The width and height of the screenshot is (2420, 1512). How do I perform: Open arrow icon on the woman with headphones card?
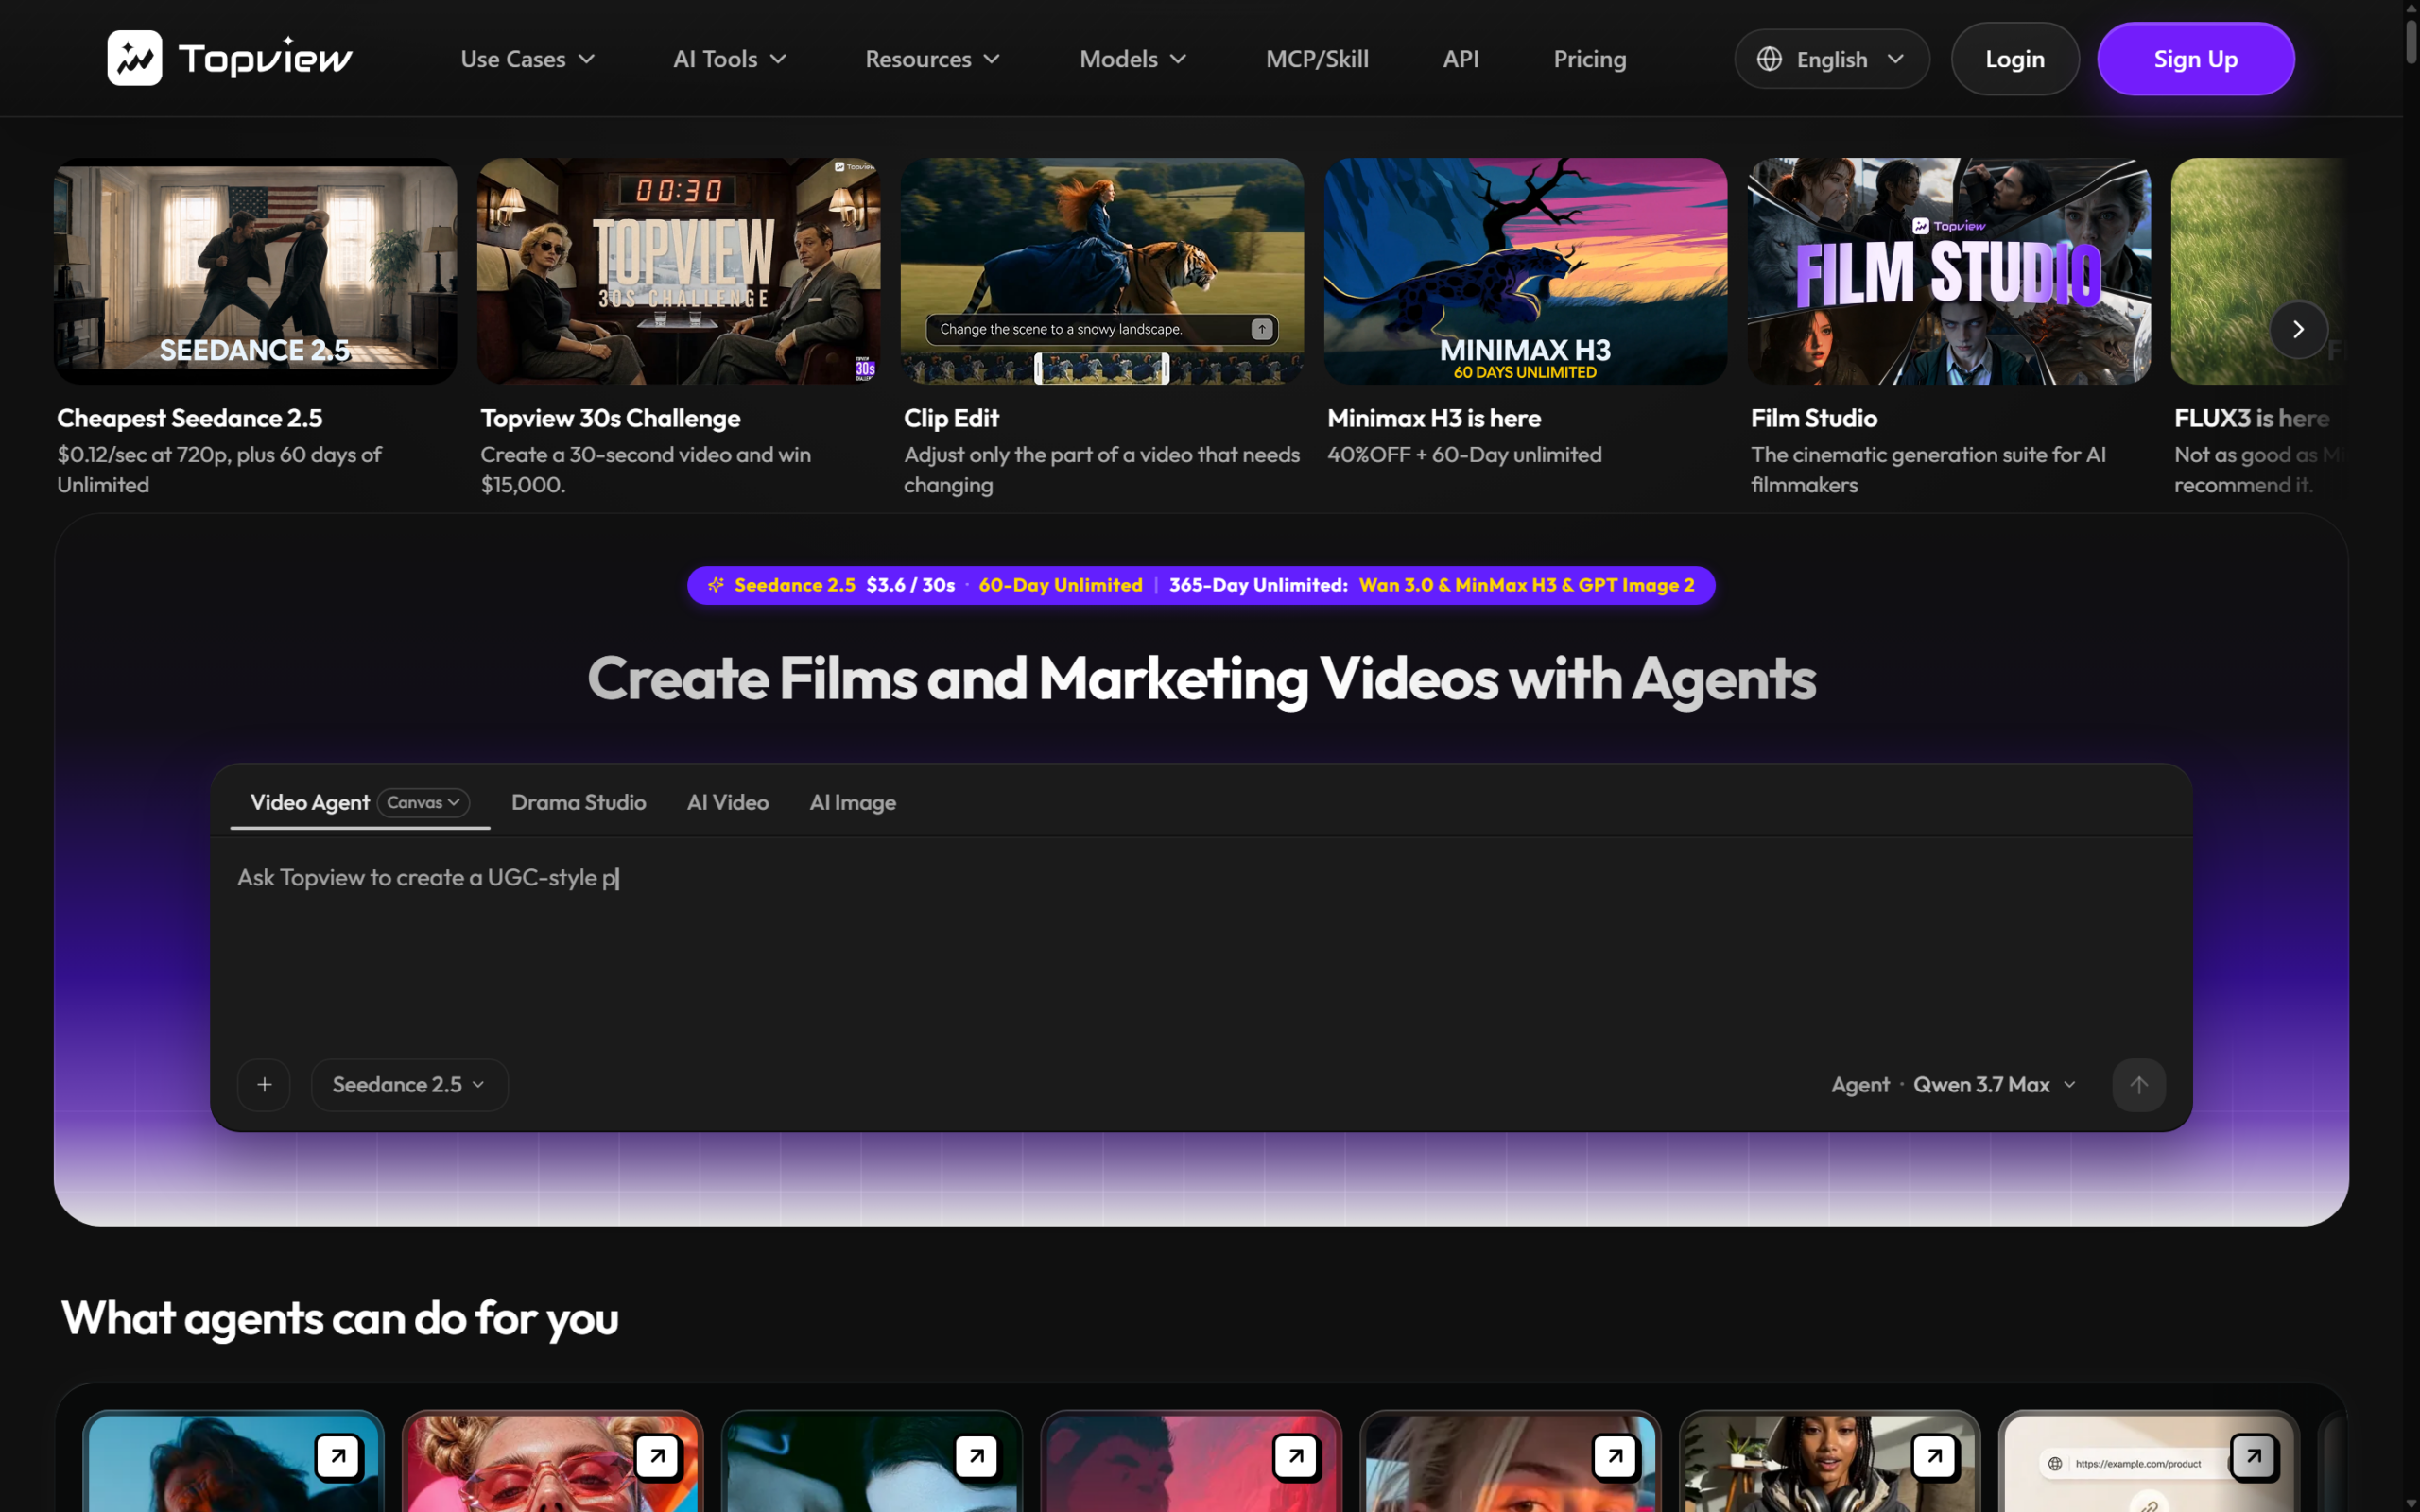1934,1456
